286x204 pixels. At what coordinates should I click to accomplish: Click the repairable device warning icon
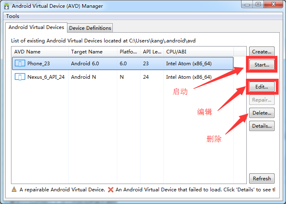pyautogui.click(x=14, y=190)
